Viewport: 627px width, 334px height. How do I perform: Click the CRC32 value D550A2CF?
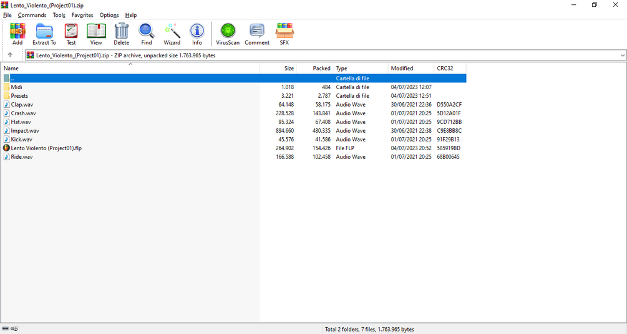point(449,105)
